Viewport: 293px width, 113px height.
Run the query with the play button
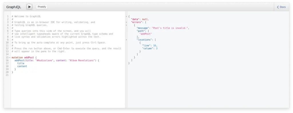pyautogui.click(x=29, y=7)
